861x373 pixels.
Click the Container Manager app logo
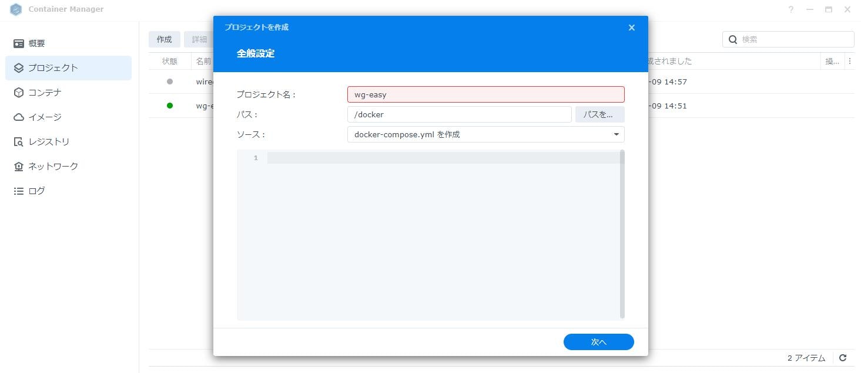click(16, 9)
